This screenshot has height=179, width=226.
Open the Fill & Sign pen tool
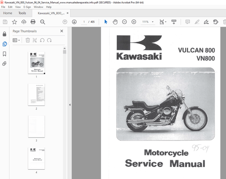[206, 22]
